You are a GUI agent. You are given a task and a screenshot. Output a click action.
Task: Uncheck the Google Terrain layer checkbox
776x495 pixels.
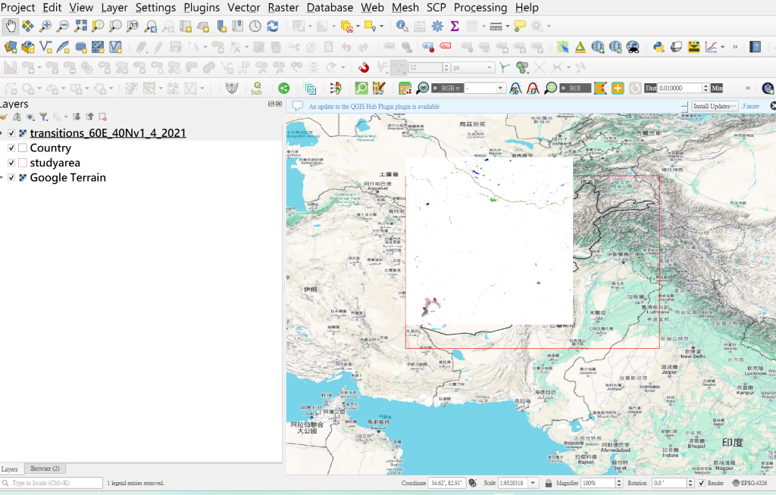(x=11, y=178)
